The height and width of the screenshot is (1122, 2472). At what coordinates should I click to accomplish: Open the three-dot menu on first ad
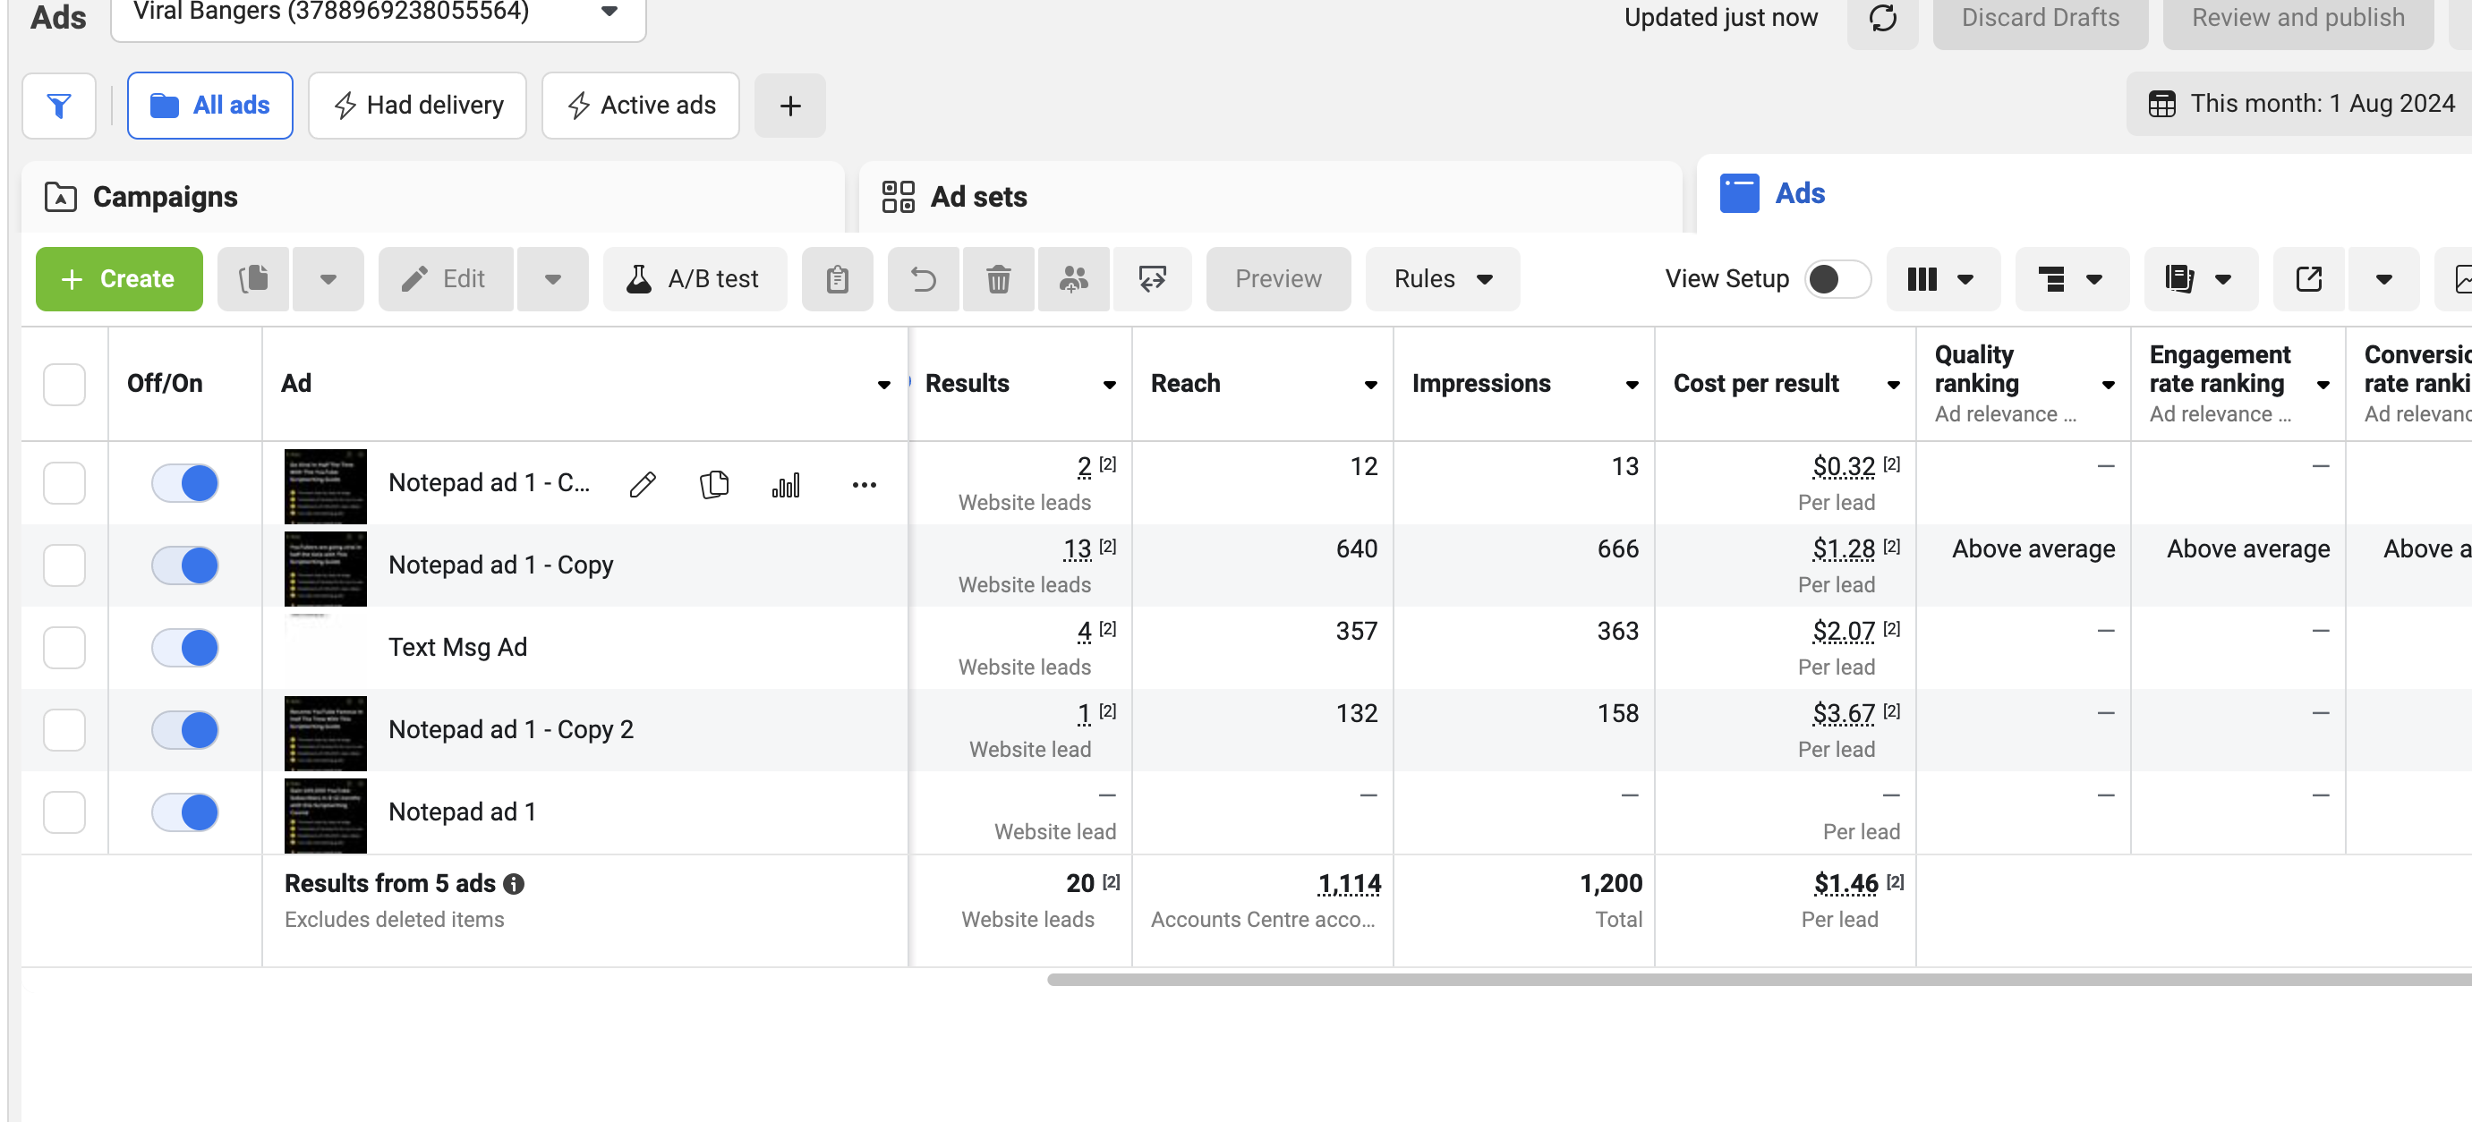[864, 484]
